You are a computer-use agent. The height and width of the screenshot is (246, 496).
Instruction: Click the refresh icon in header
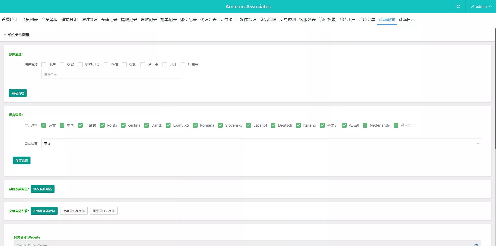pyautogui.click(x=458, y=6)
